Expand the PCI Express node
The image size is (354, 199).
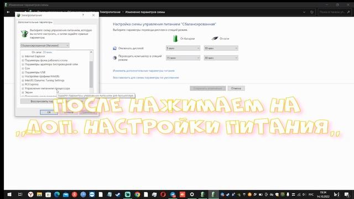click(x=23, y=85)
